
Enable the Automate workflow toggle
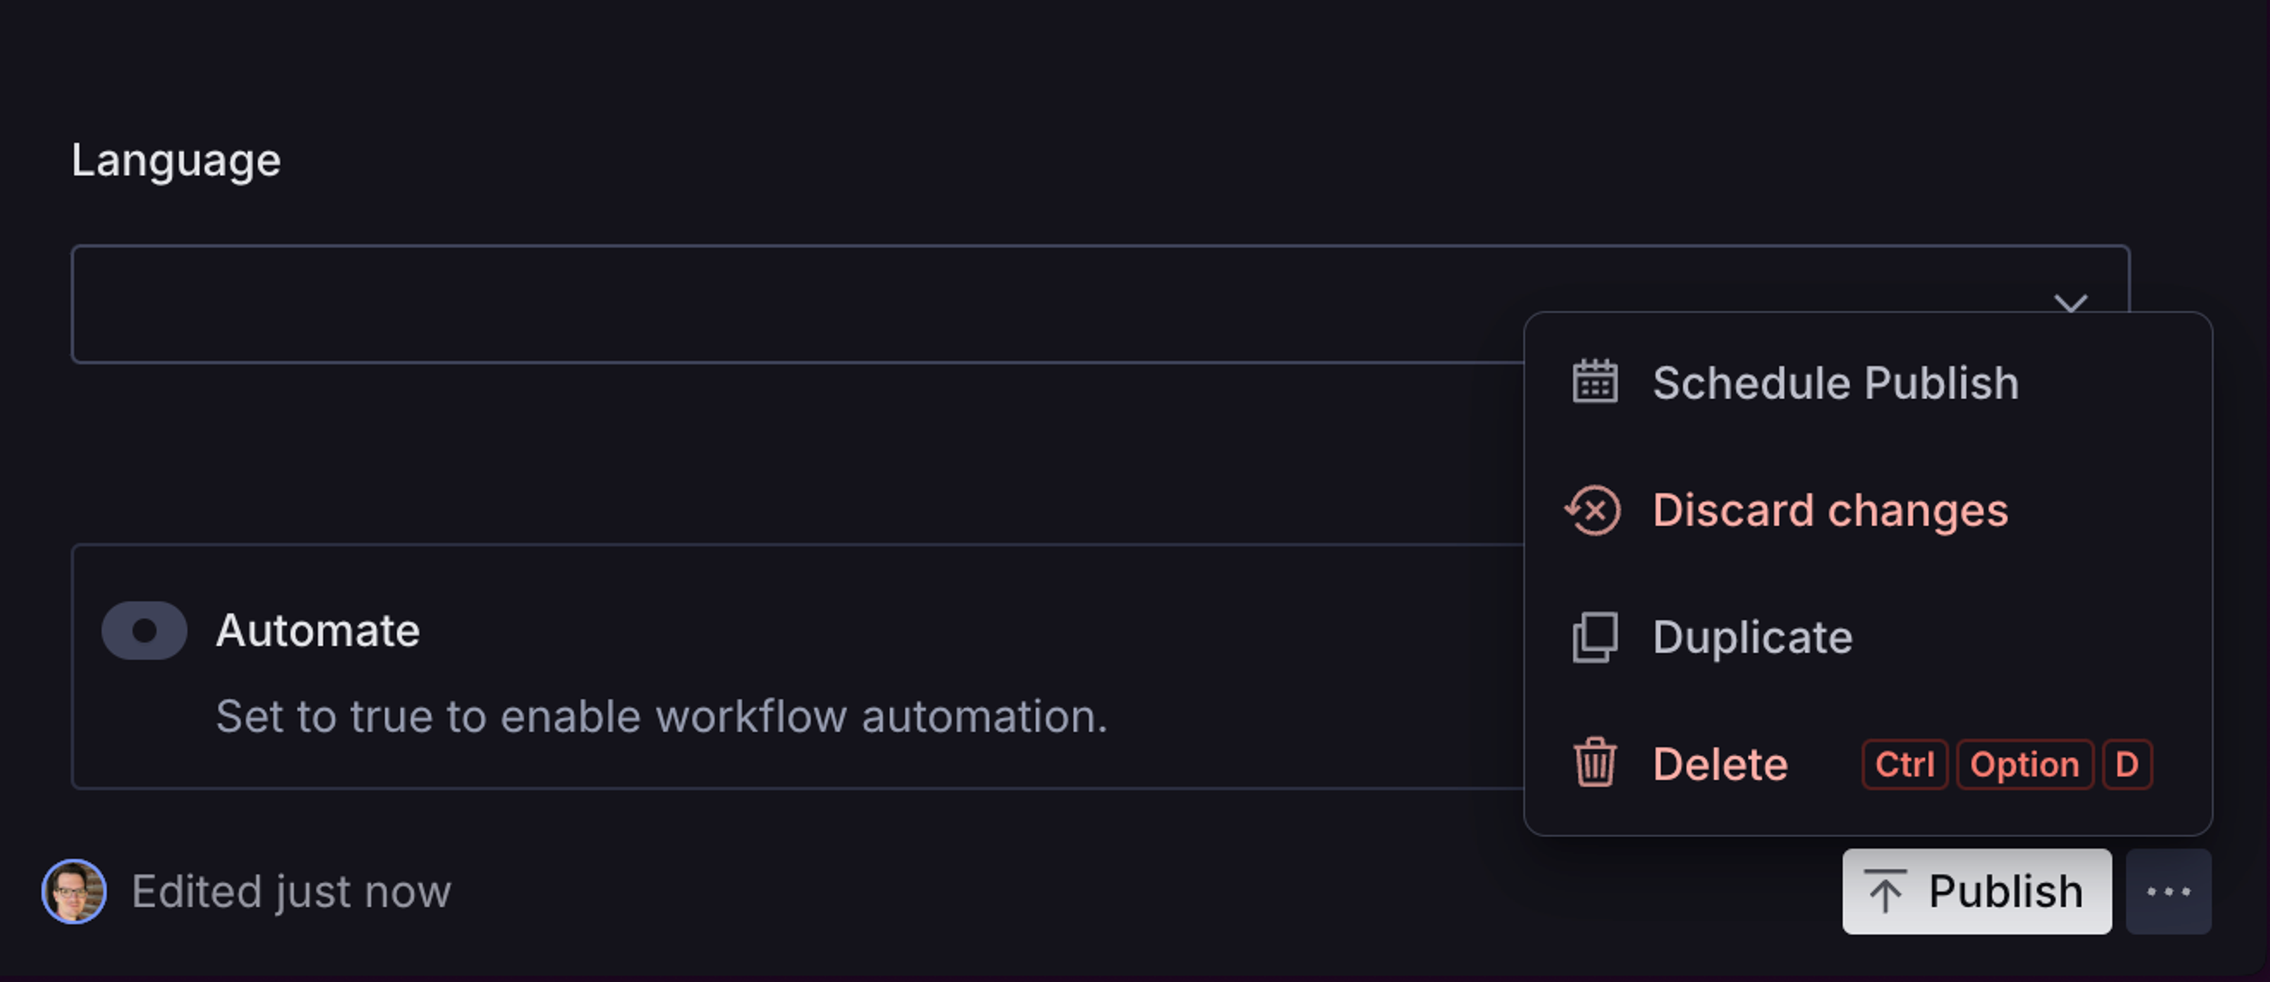click(x=144, y=630)
